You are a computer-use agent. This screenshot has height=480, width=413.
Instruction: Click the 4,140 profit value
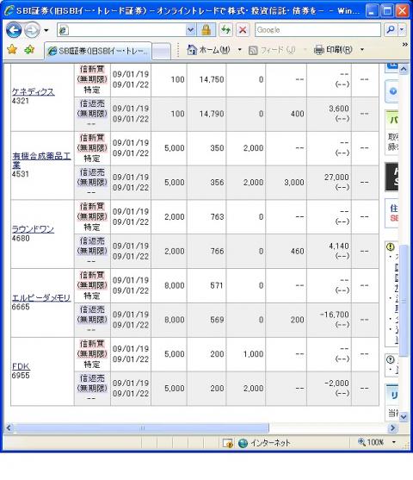339,246
